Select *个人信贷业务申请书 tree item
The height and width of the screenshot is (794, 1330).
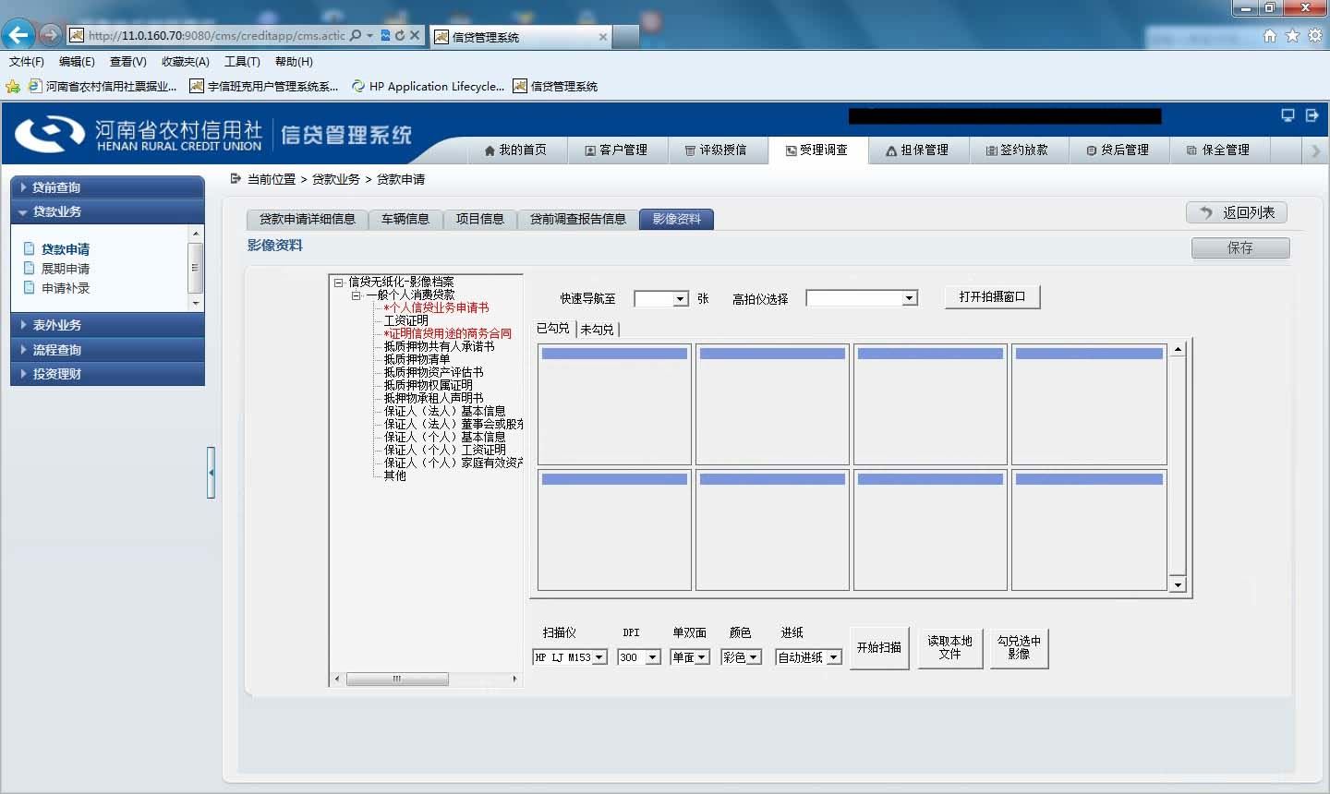(x=437, y=307)
